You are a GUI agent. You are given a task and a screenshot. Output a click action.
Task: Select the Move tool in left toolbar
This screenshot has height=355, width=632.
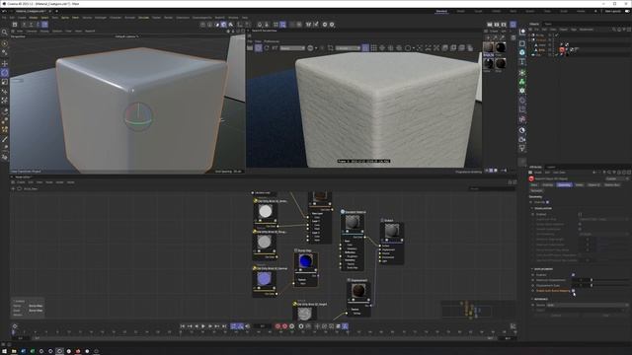click(x=4, y=63)
